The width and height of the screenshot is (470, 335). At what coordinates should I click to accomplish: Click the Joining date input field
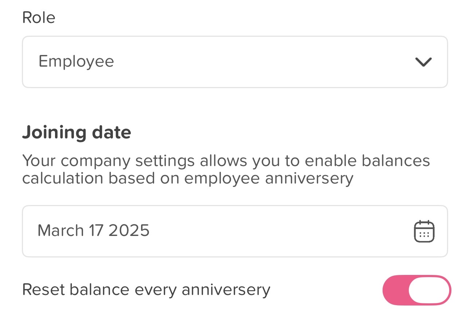(x=235, y=231)
